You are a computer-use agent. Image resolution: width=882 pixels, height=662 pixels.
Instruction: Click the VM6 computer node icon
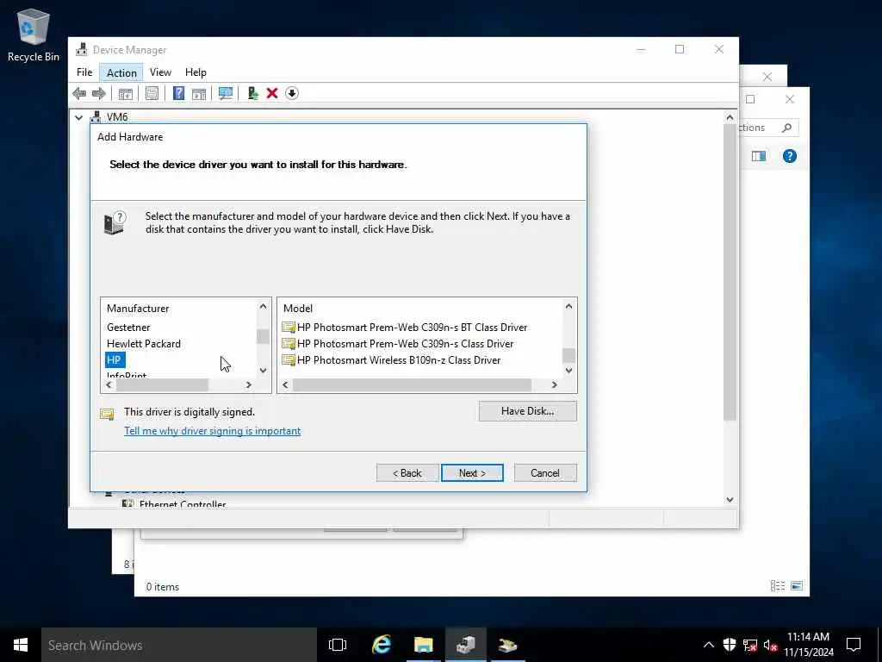pyautogui.click(x=96, y=117)
